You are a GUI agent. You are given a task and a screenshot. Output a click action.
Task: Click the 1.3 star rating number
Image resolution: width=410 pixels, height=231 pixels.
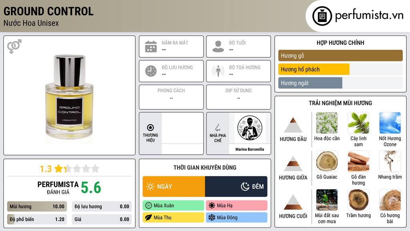click(x=46, y=169)
